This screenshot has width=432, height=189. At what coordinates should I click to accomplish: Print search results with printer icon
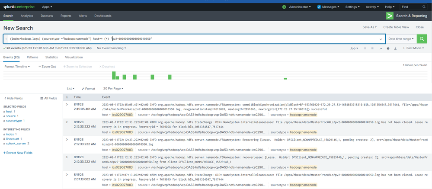point(388,48)
